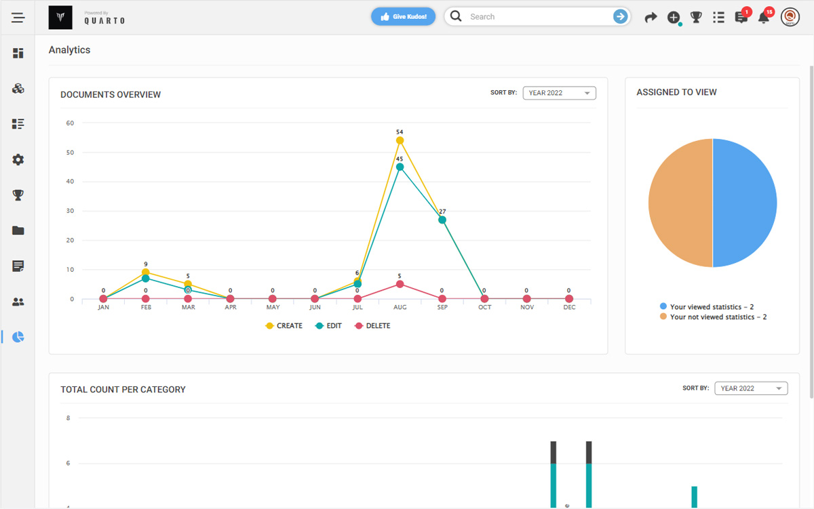Click the share arrow icon in the header
The width and height of the screenshot is (814, 509).
(x=651, y=18)
